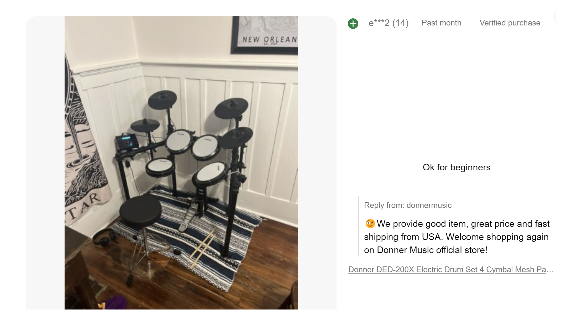This screenshot has width=572, height=320.
Task: Click the winking emoji in seller reply
Action: (x=370, y=224)
